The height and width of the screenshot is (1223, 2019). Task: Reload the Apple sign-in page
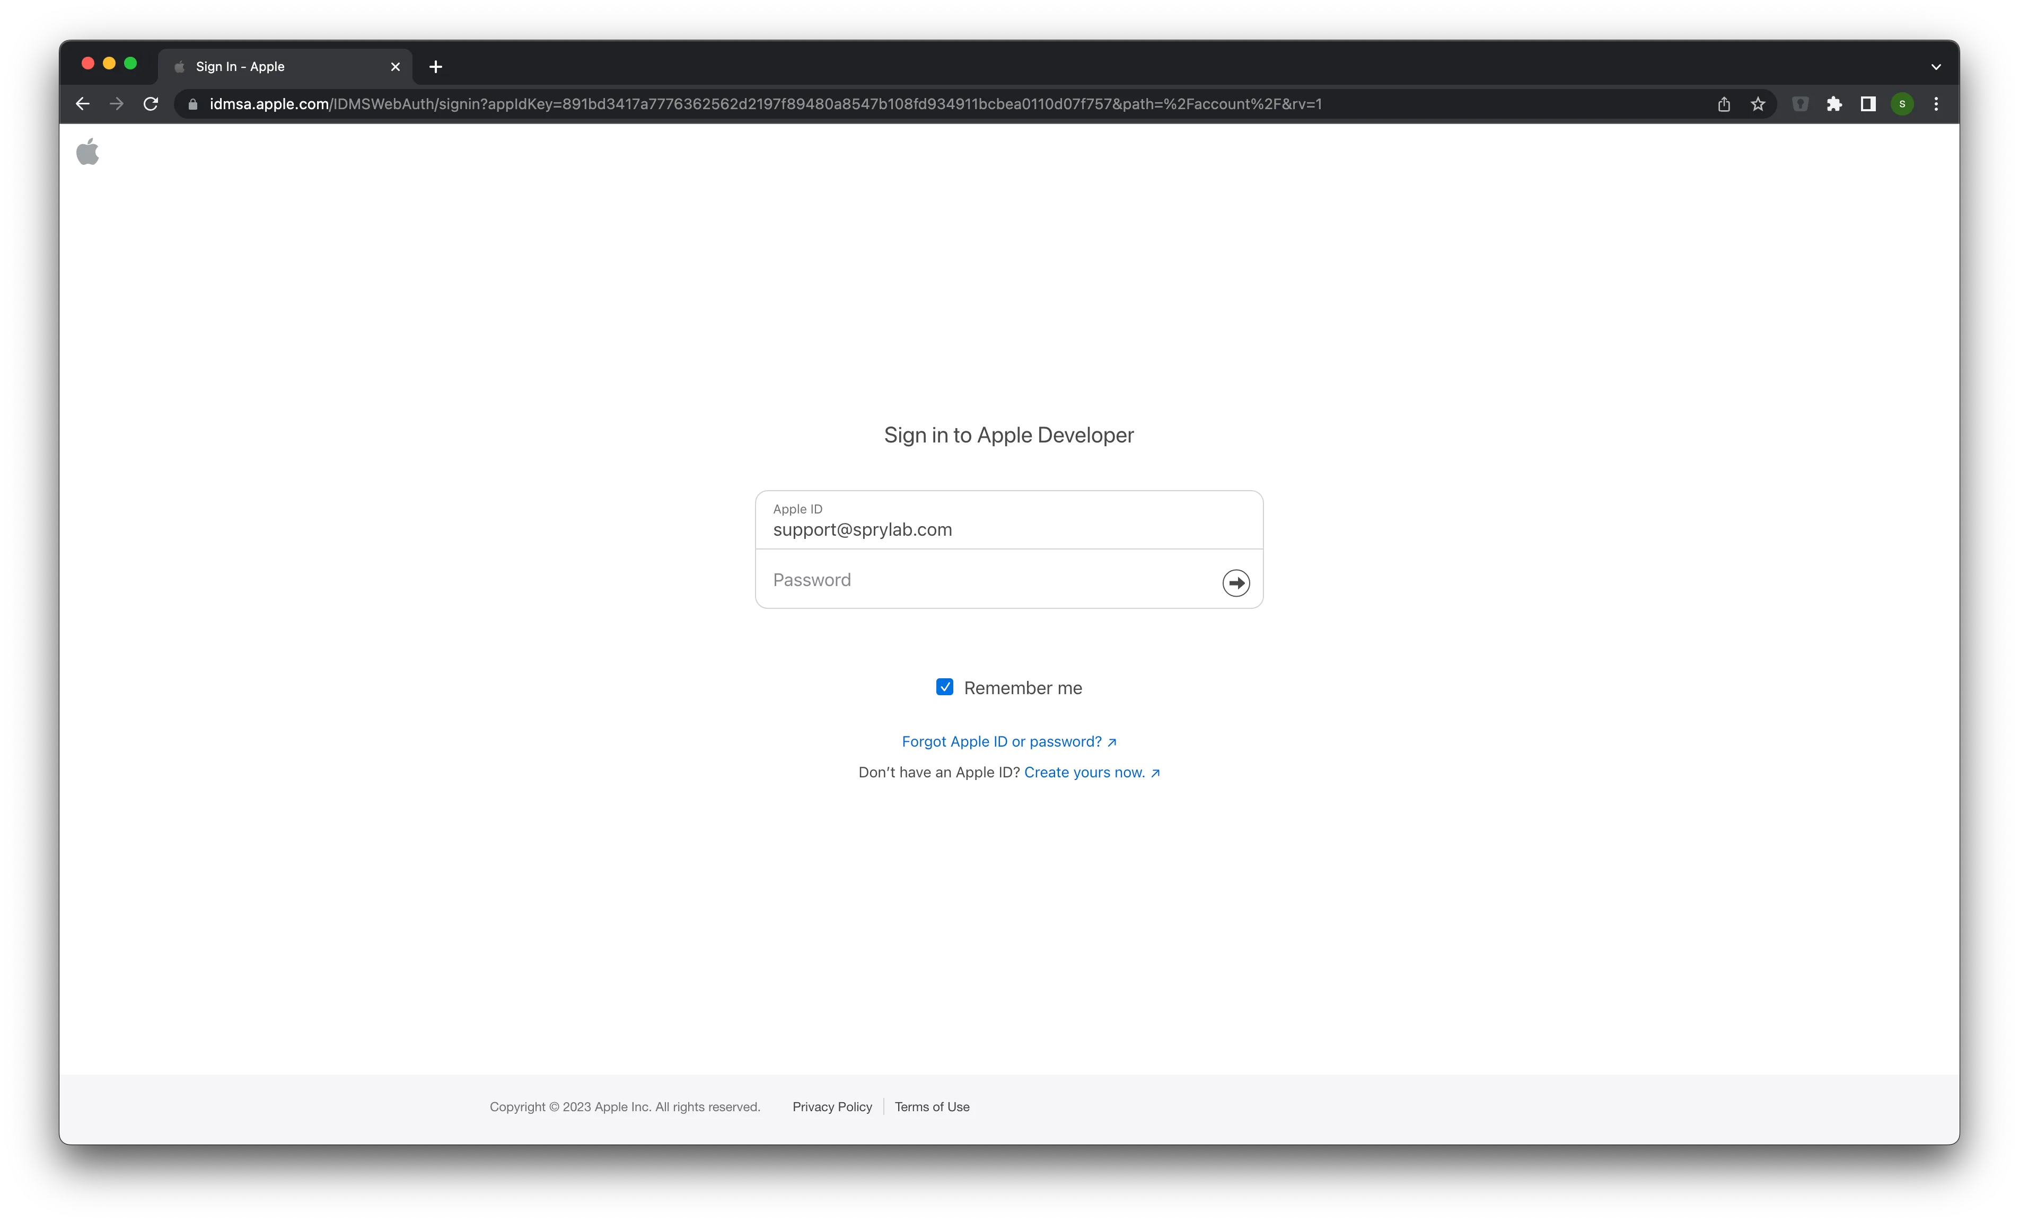click(151, 104)
